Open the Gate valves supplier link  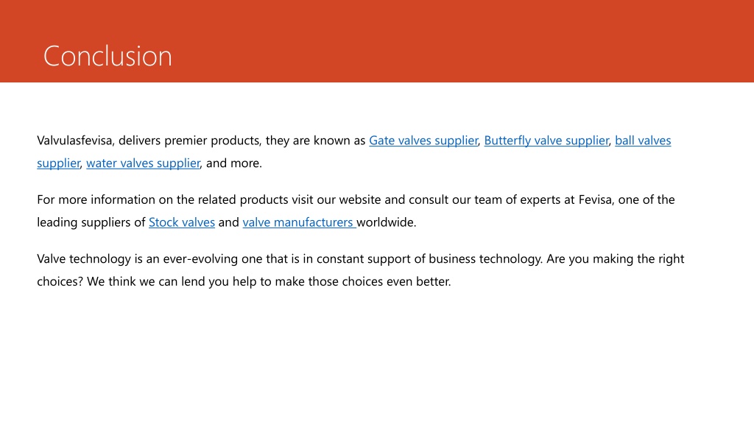coord(423,141)
